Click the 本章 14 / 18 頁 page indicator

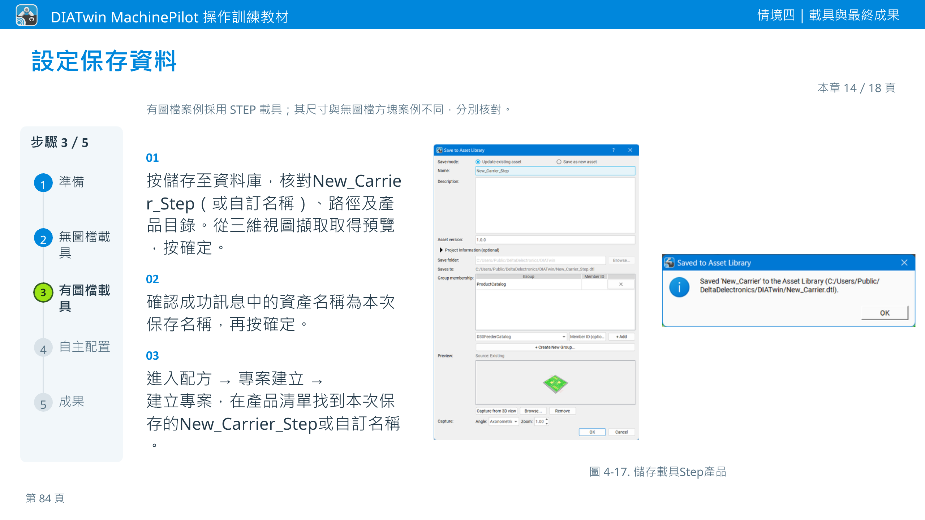[x=857, y=88]
